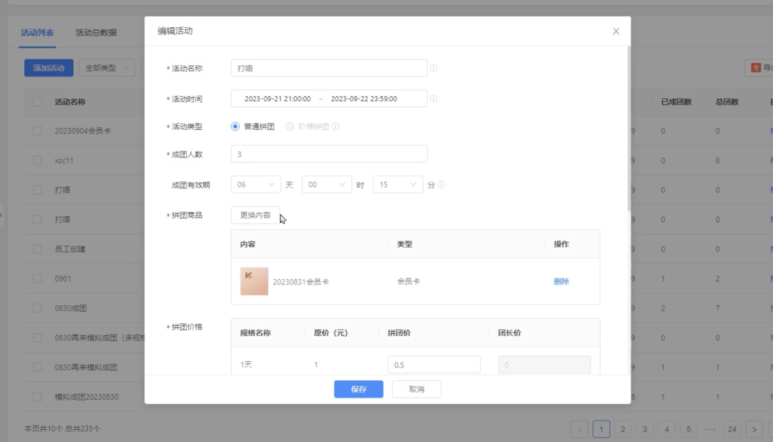Click the collapse arrow on the left screen edge
Screen dimensions: 773x442
coord(2,214)
